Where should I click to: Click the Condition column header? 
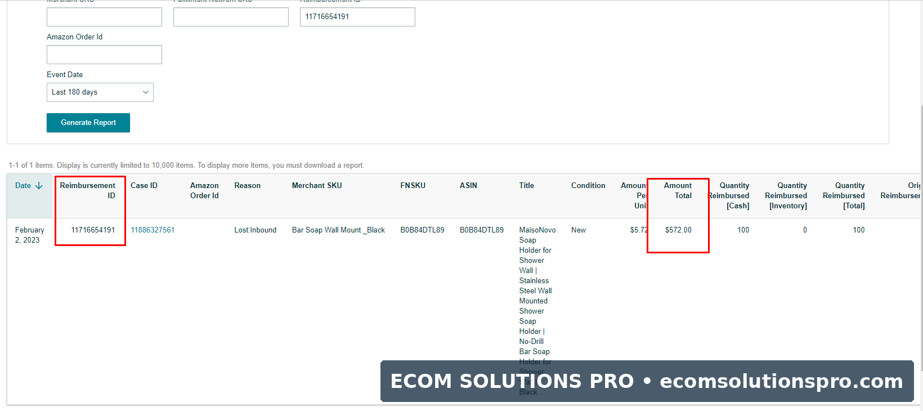point(588,185)
